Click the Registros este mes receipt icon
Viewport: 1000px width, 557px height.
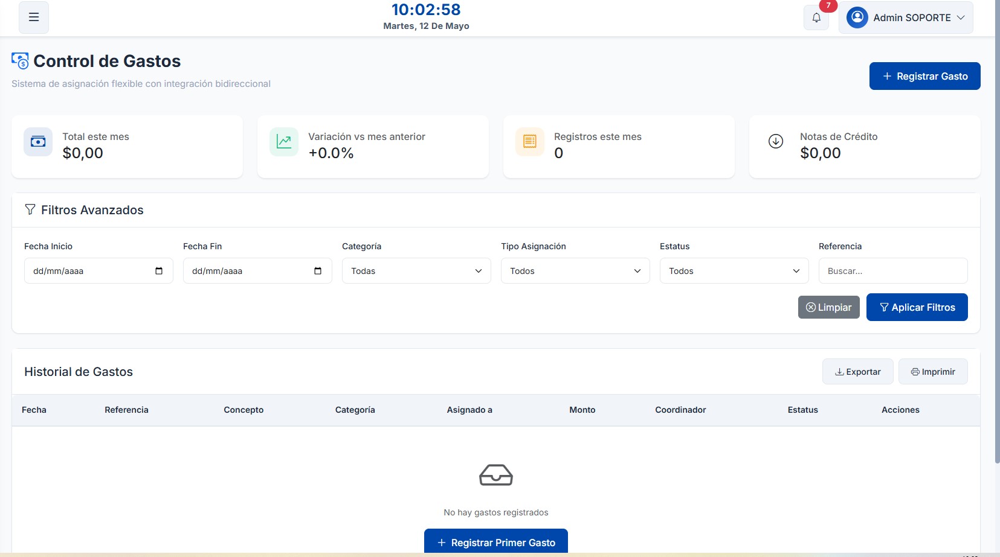(530, 142)
